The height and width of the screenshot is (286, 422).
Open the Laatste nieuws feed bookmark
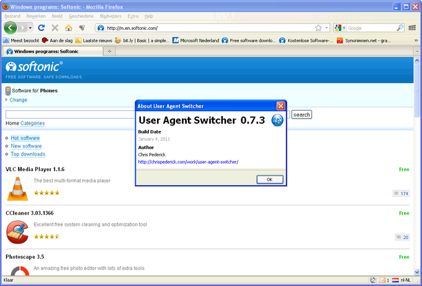pos(94,40)
